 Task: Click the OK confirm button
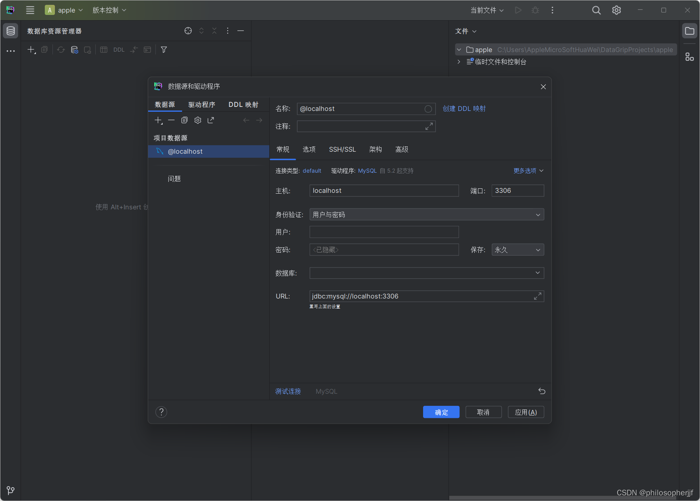pyautogui.click(x=441, y=412)
